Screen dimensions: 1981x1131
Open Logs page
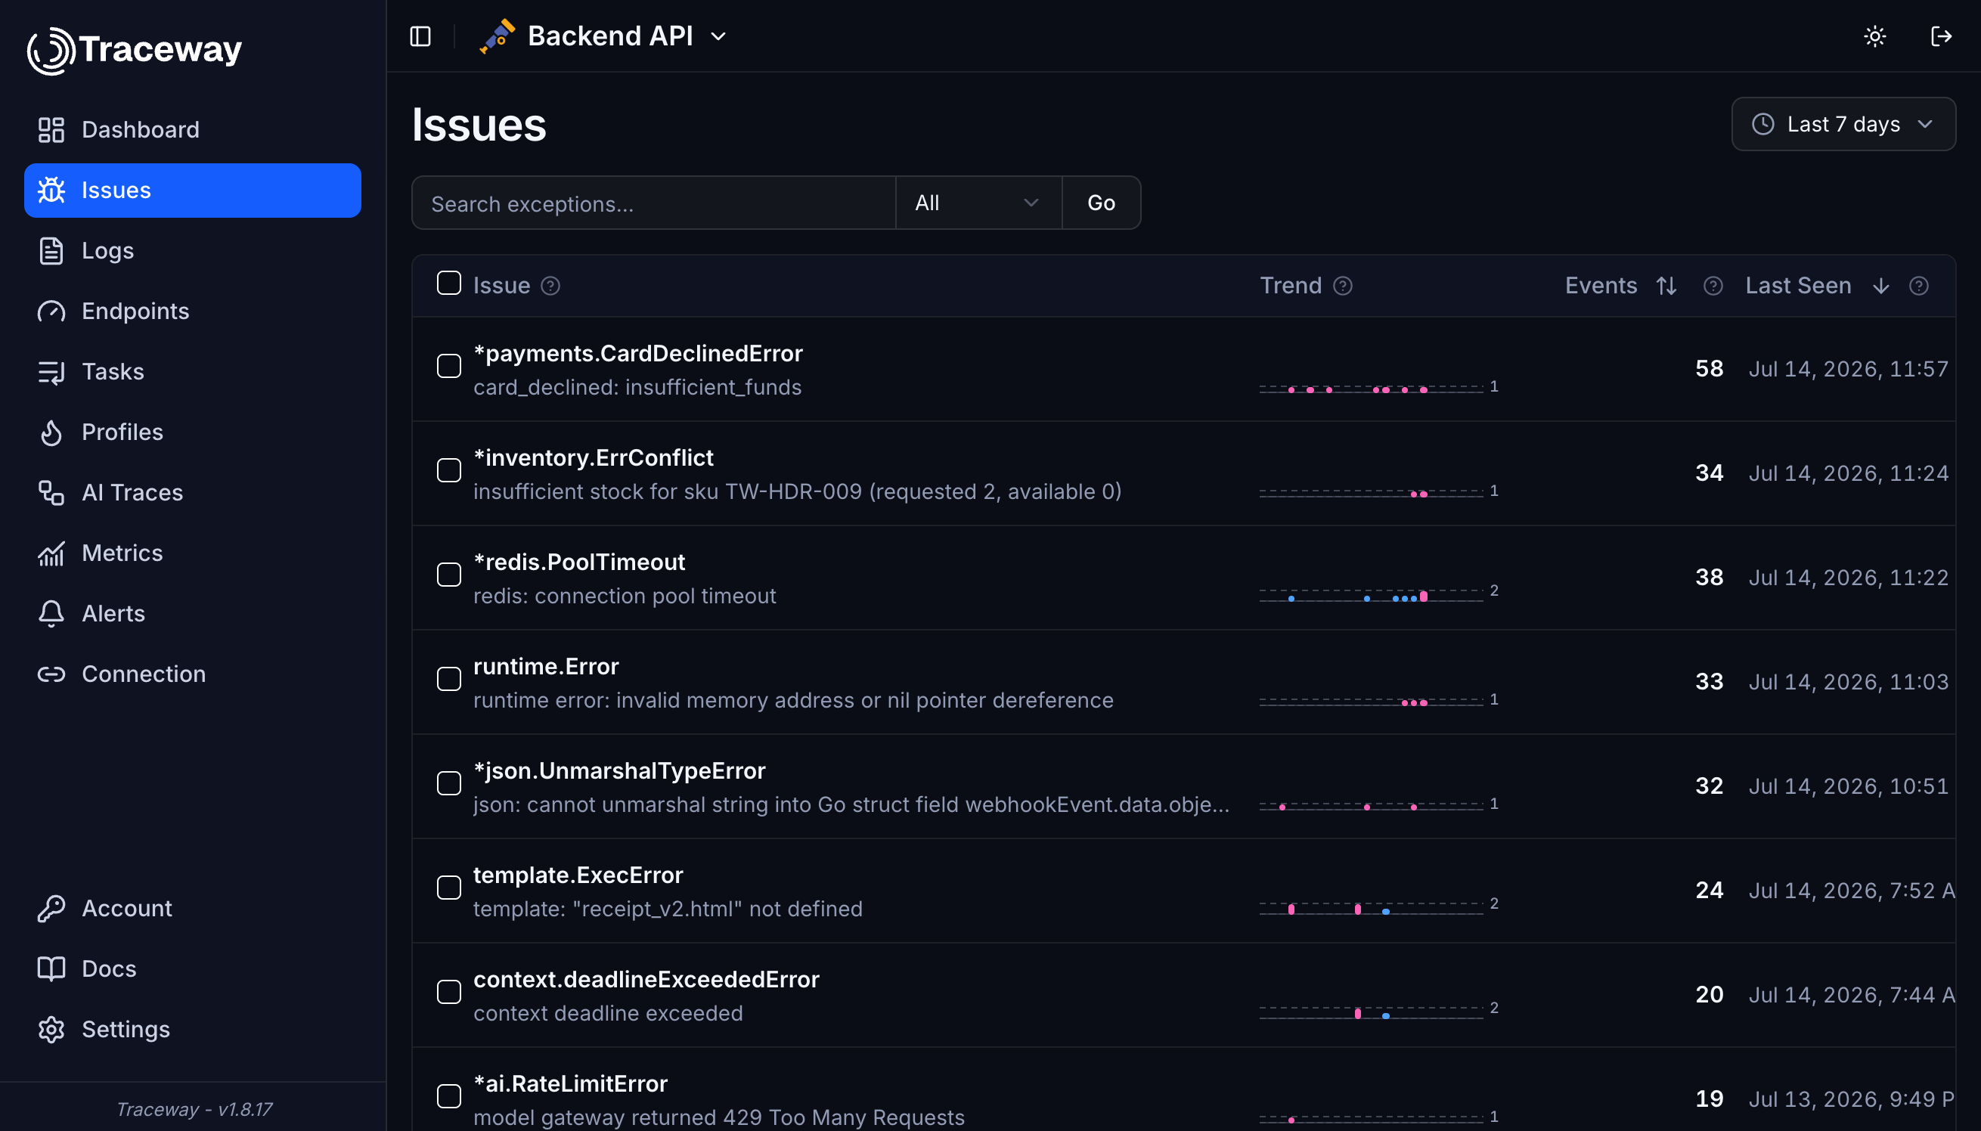click(193, 251)
